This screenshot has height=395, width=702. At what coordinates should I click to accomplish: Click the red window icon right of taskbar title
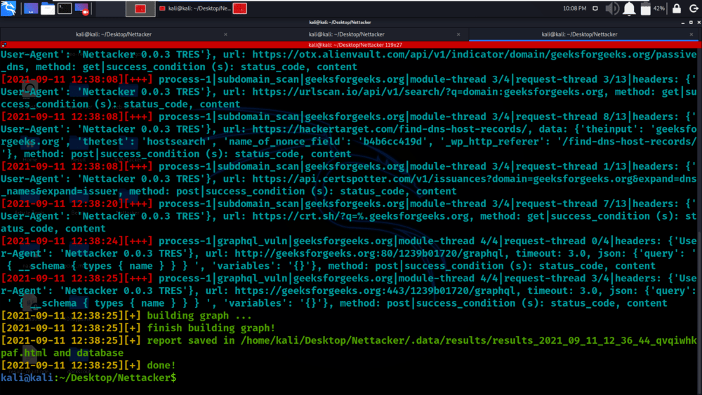point(240,8)
